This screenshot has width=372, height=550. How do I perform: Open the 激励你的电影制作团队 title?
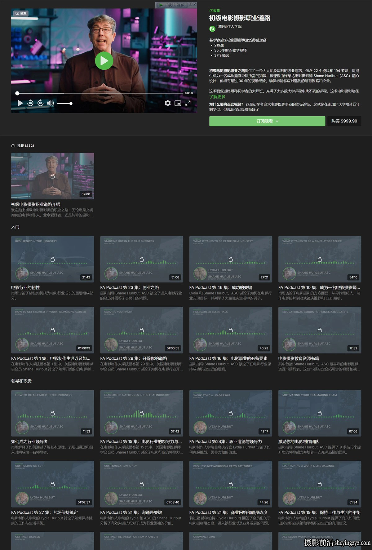click(x=299, y=441)
